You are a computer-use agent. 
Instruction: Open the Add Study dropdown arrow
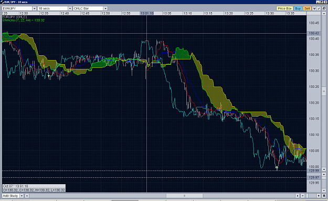[22, 196]
